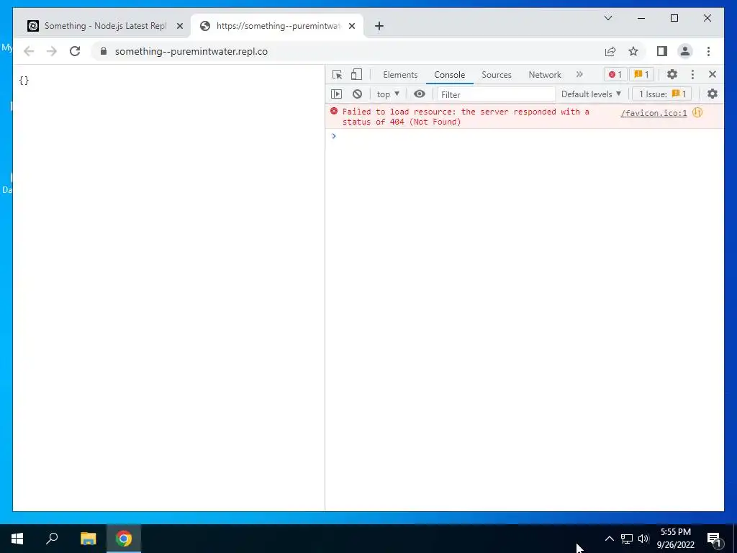Open the network status tray icon
This screenshot has height=553, width=737.
click(627, 539)
